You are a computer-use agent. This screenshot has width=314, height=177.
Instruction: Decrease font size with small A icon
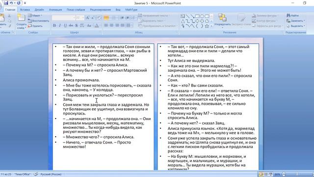coord(93,18)
